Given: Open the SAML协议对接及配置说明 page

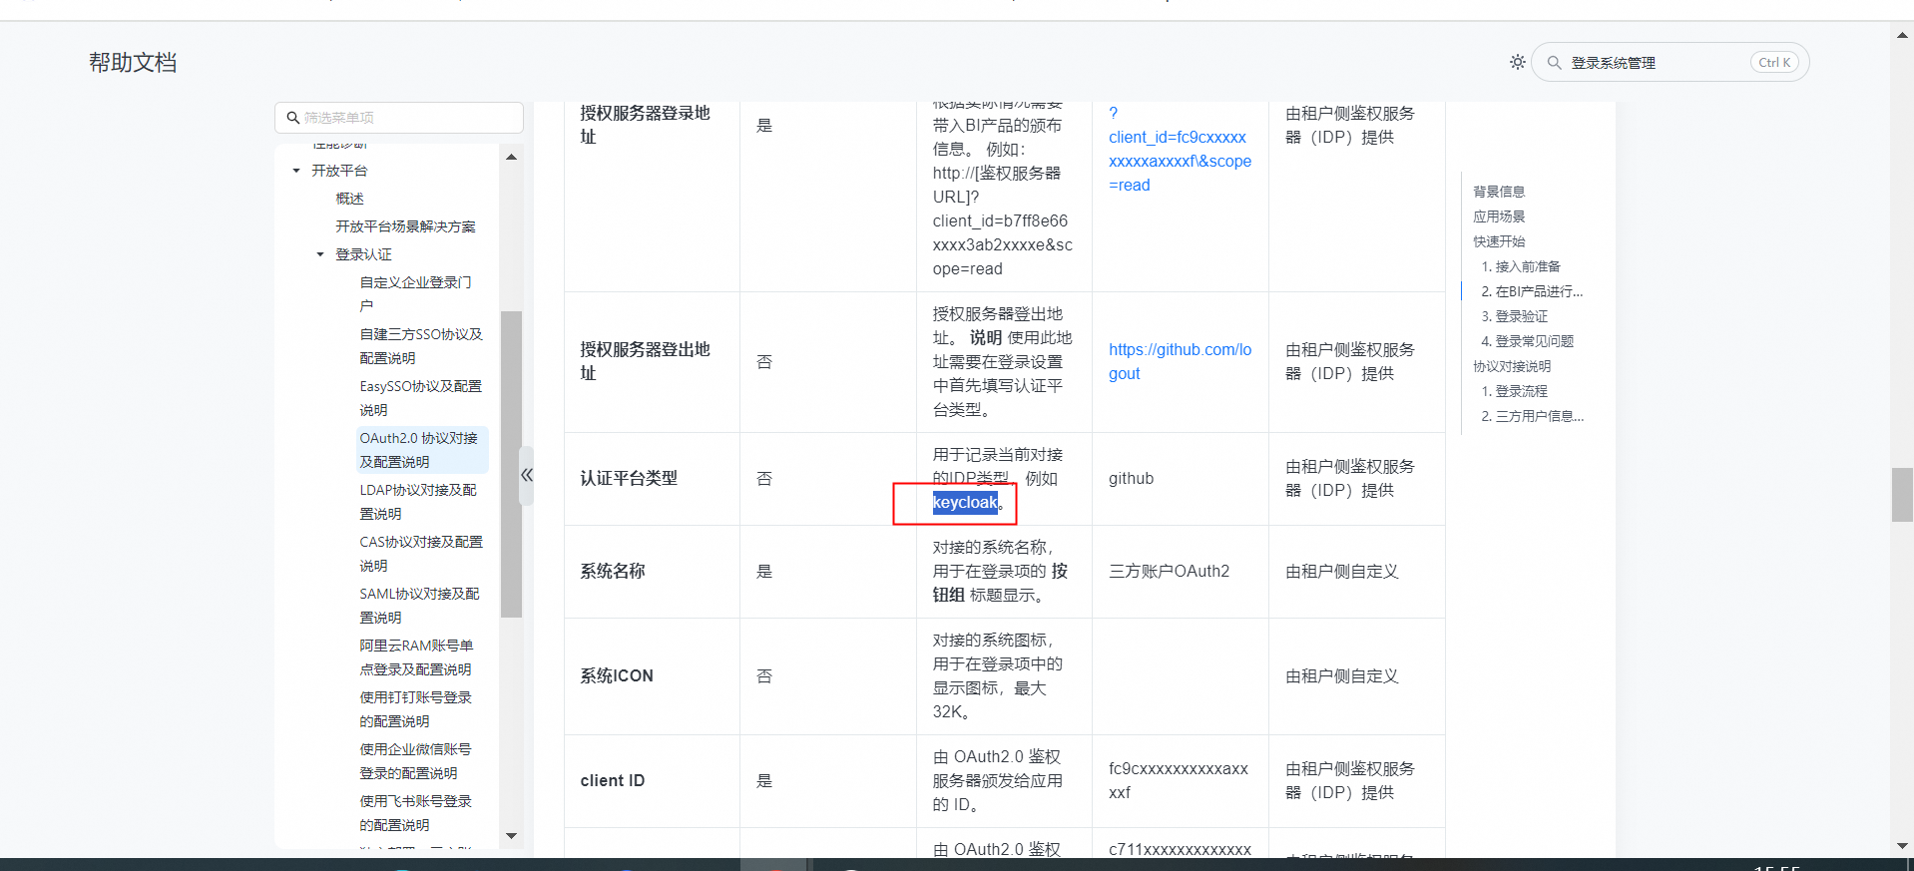Looking at the screenshot, I should point(419,606).
